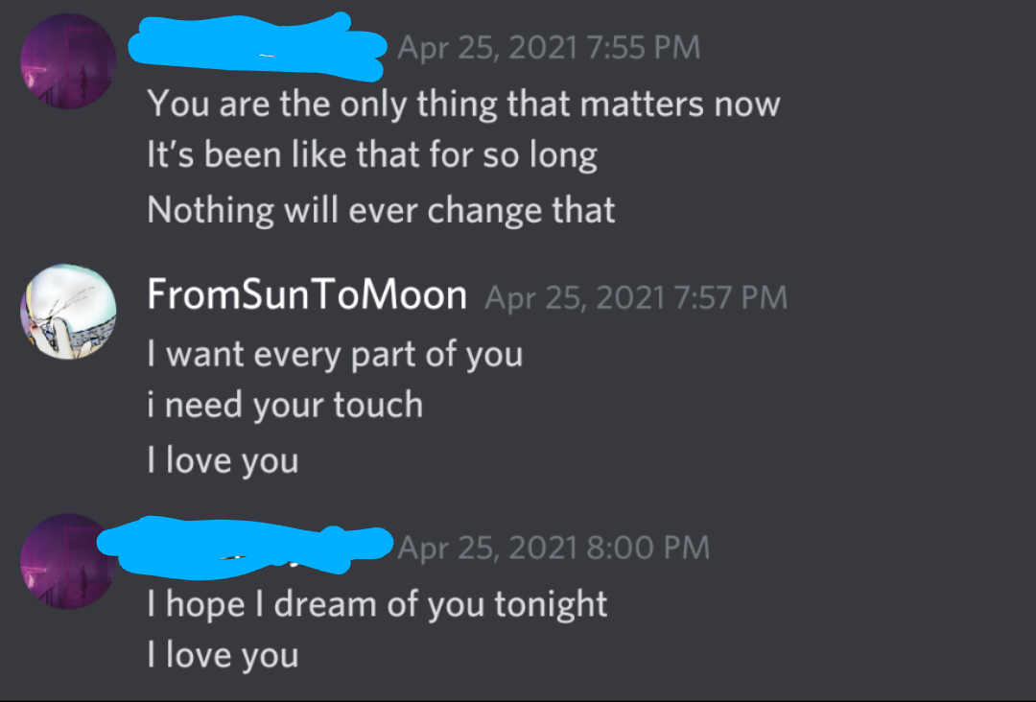Click the word "touch" in FromSunToMoon's message
Image resolution: width=1036 pixels, height=702 pixels.
(378, 405)
